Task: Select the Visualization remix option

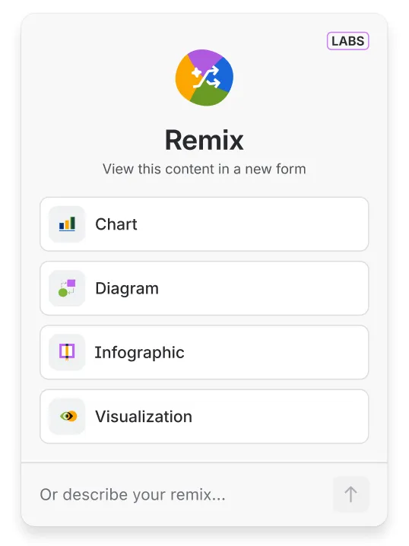Action: pos(204,416)
